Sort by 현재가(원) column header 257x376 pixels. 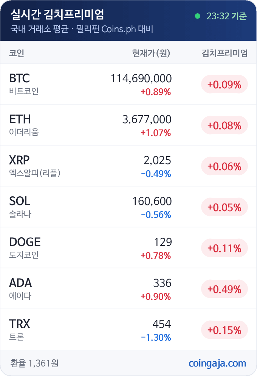click(x=151, y=53)
